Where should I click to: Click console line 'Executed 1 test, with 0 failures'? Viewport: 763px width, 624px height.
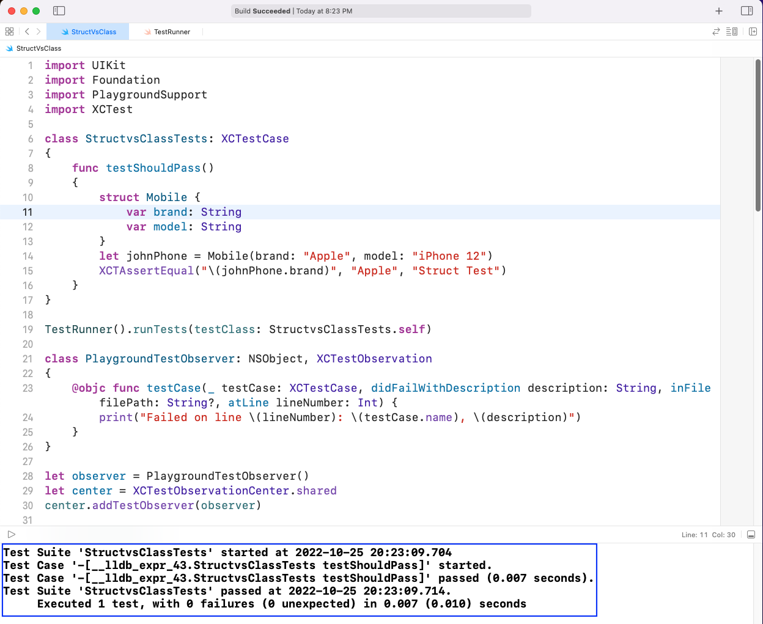point(282,604)
